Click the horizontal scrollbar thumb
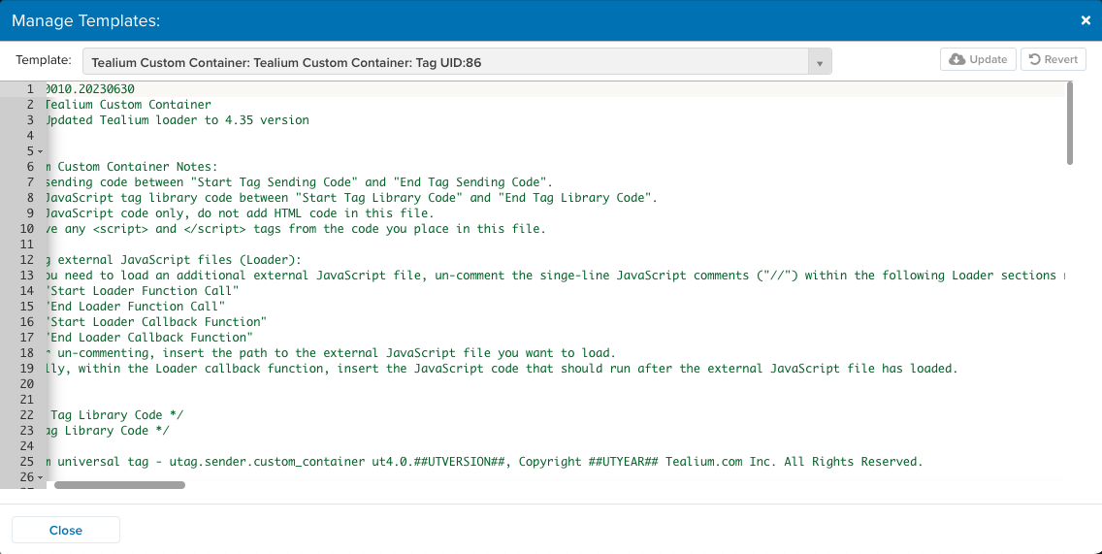 click(x=119, y=485)
